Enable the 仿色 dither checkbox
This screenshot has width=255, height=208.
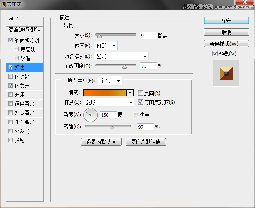pyautogui.click(x=136, y=115)
